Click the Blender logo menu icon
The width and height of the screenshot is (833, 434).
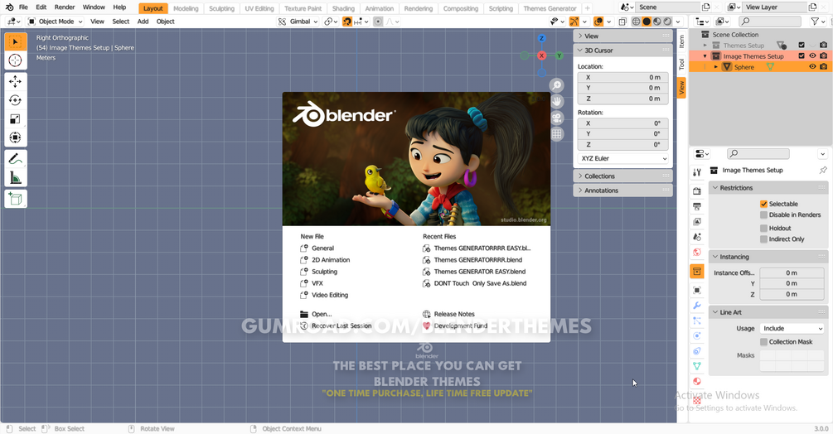point(9,7)
